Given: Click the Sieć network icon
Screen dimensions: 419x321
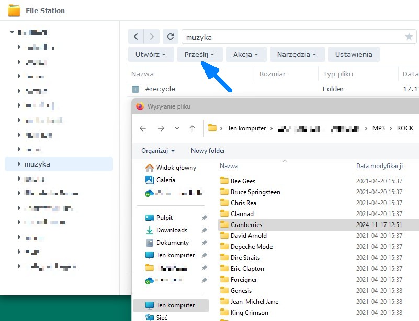Looking at the screenshot, I should (x=150, y=317).
